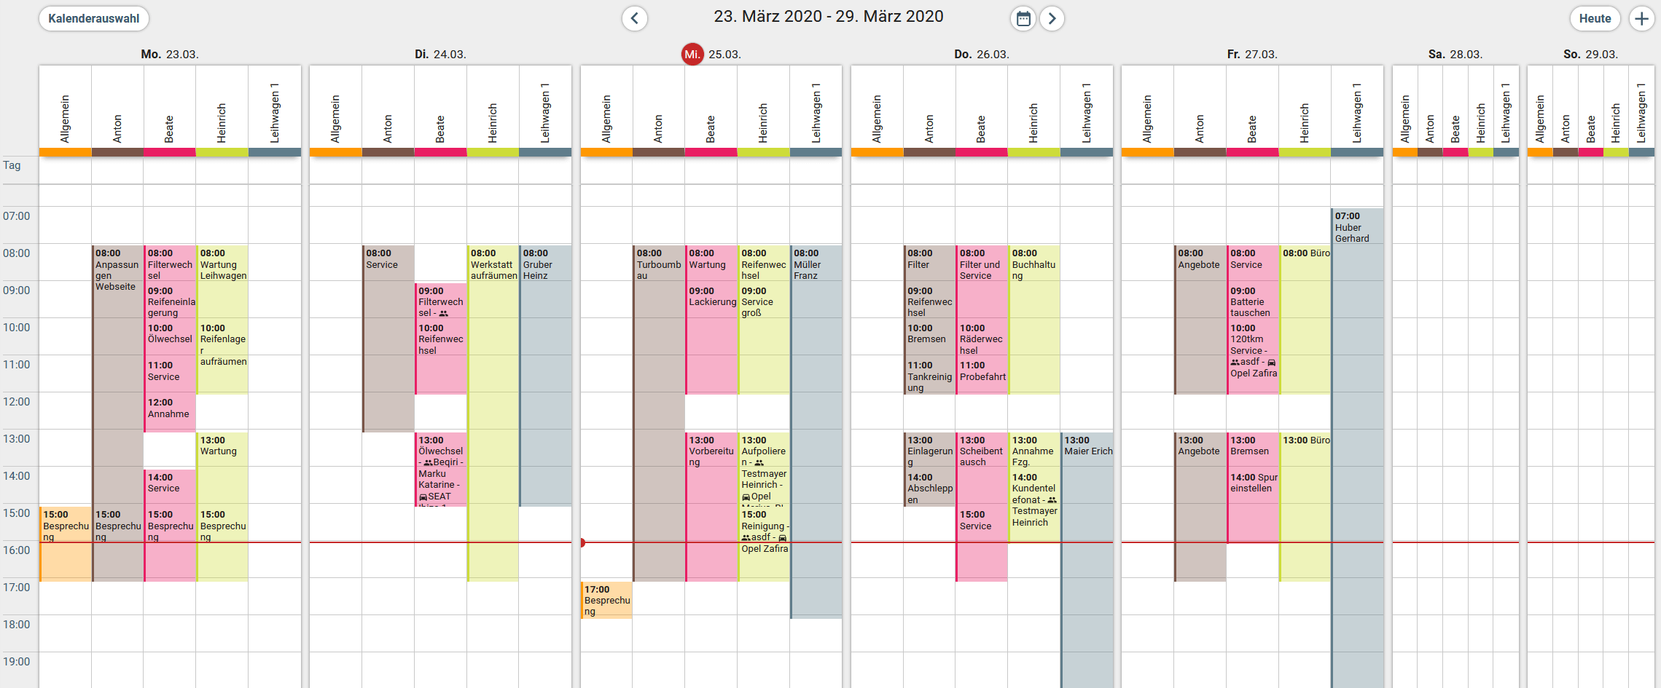Select the Do. 26.03. day header
The height and width of the screenshot is (688, 1661).
tap(982, 54)
